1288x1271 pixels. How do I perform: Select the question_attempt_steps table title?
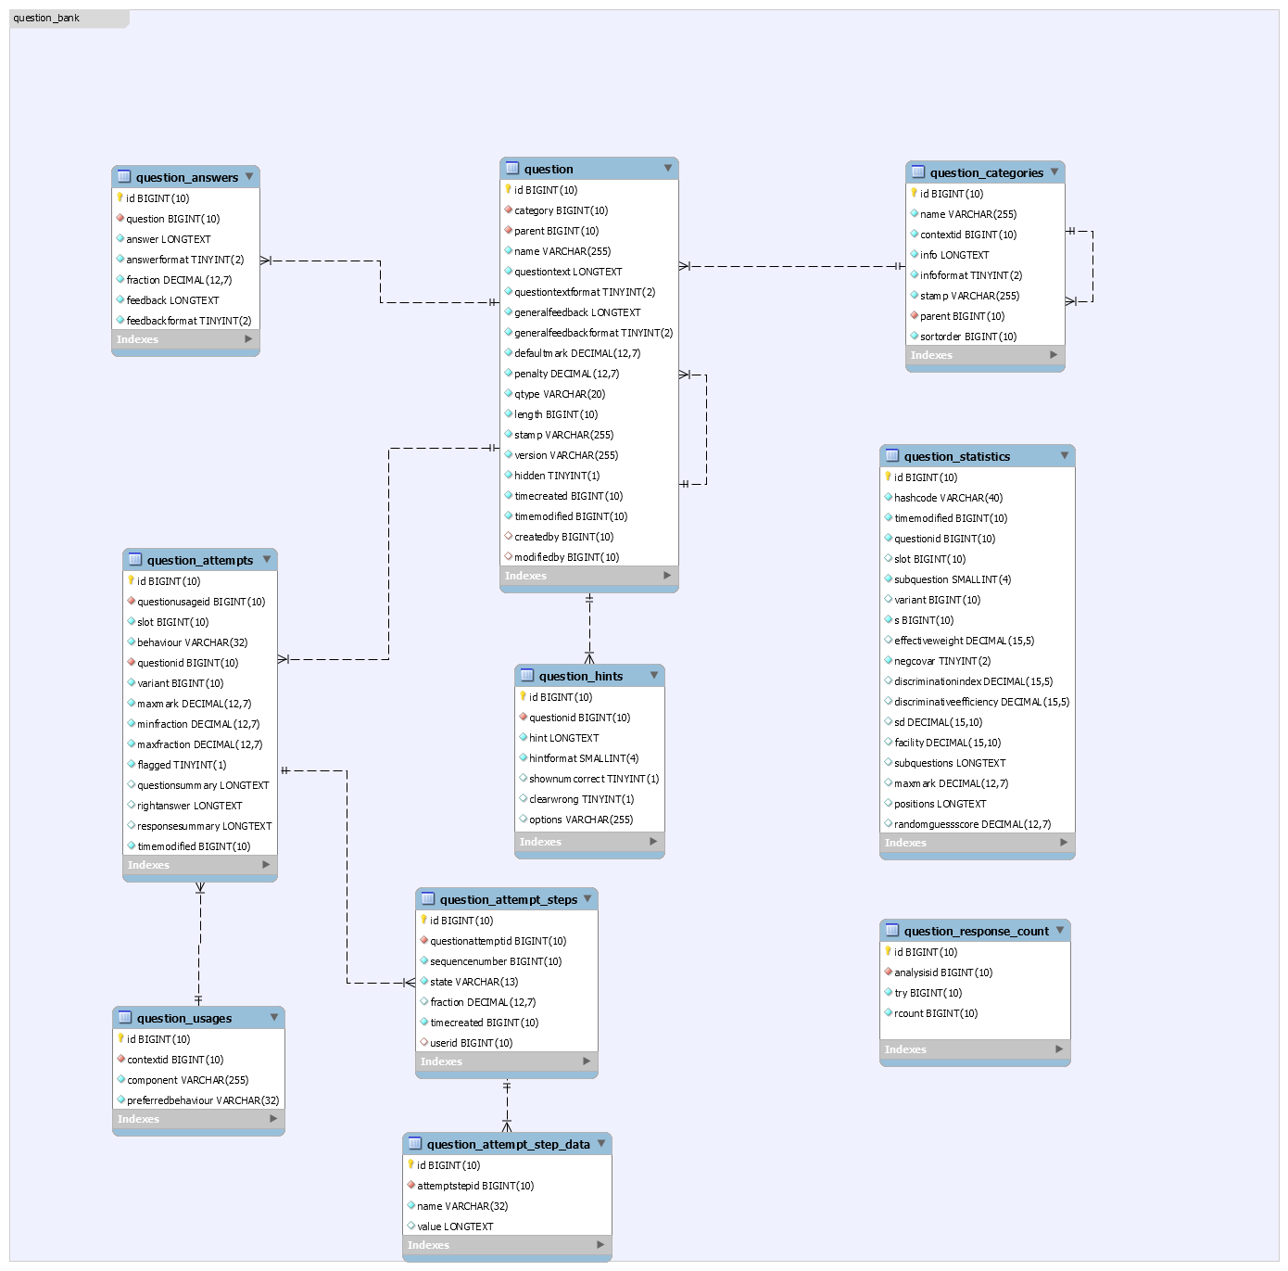[509, 899]
